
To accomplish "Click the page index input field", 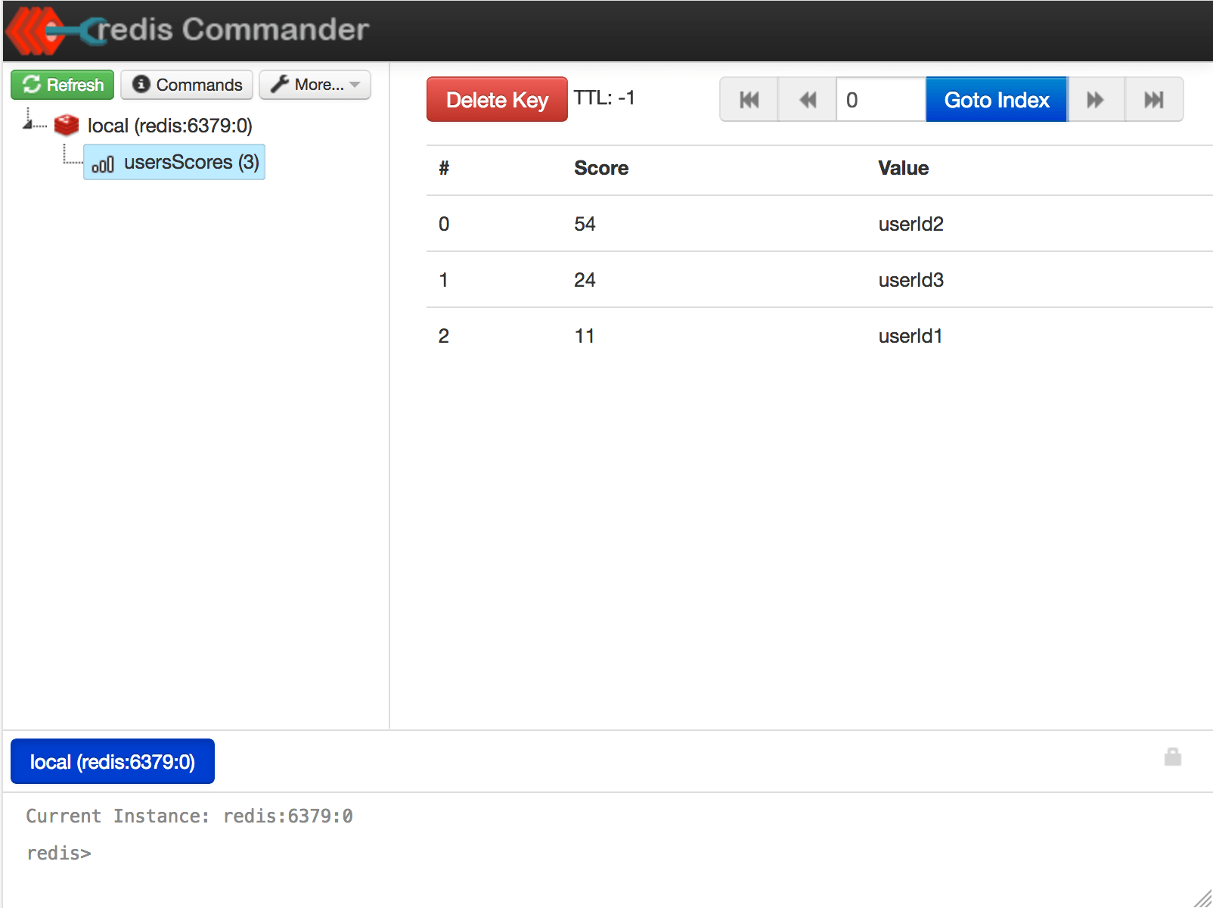I will point(880,99).
